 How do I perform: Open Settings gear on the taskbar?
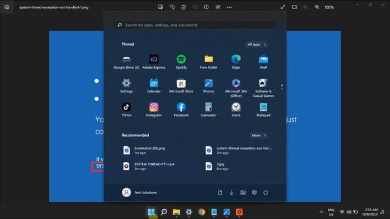(189, 212)
